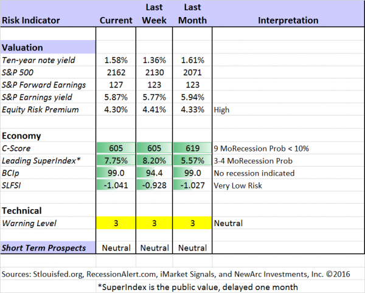Select the yellow current Warning Level cell
The height and width of the screenshot is (293, 365).
[x=116, y=224]
